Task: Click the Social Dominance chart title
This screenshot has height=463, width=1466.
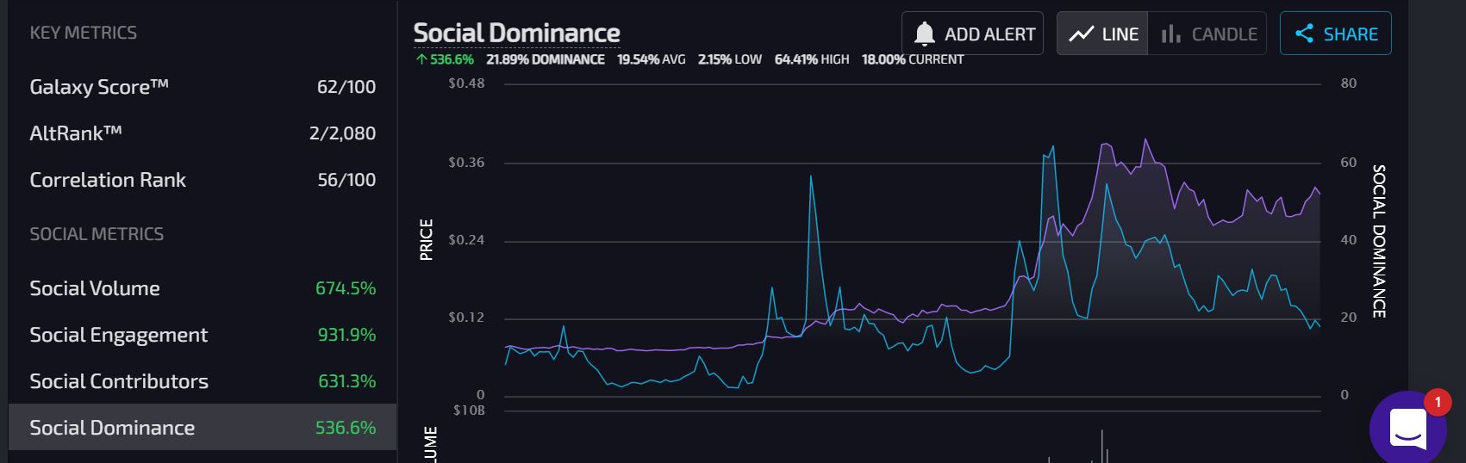Action: coord(516,33)
